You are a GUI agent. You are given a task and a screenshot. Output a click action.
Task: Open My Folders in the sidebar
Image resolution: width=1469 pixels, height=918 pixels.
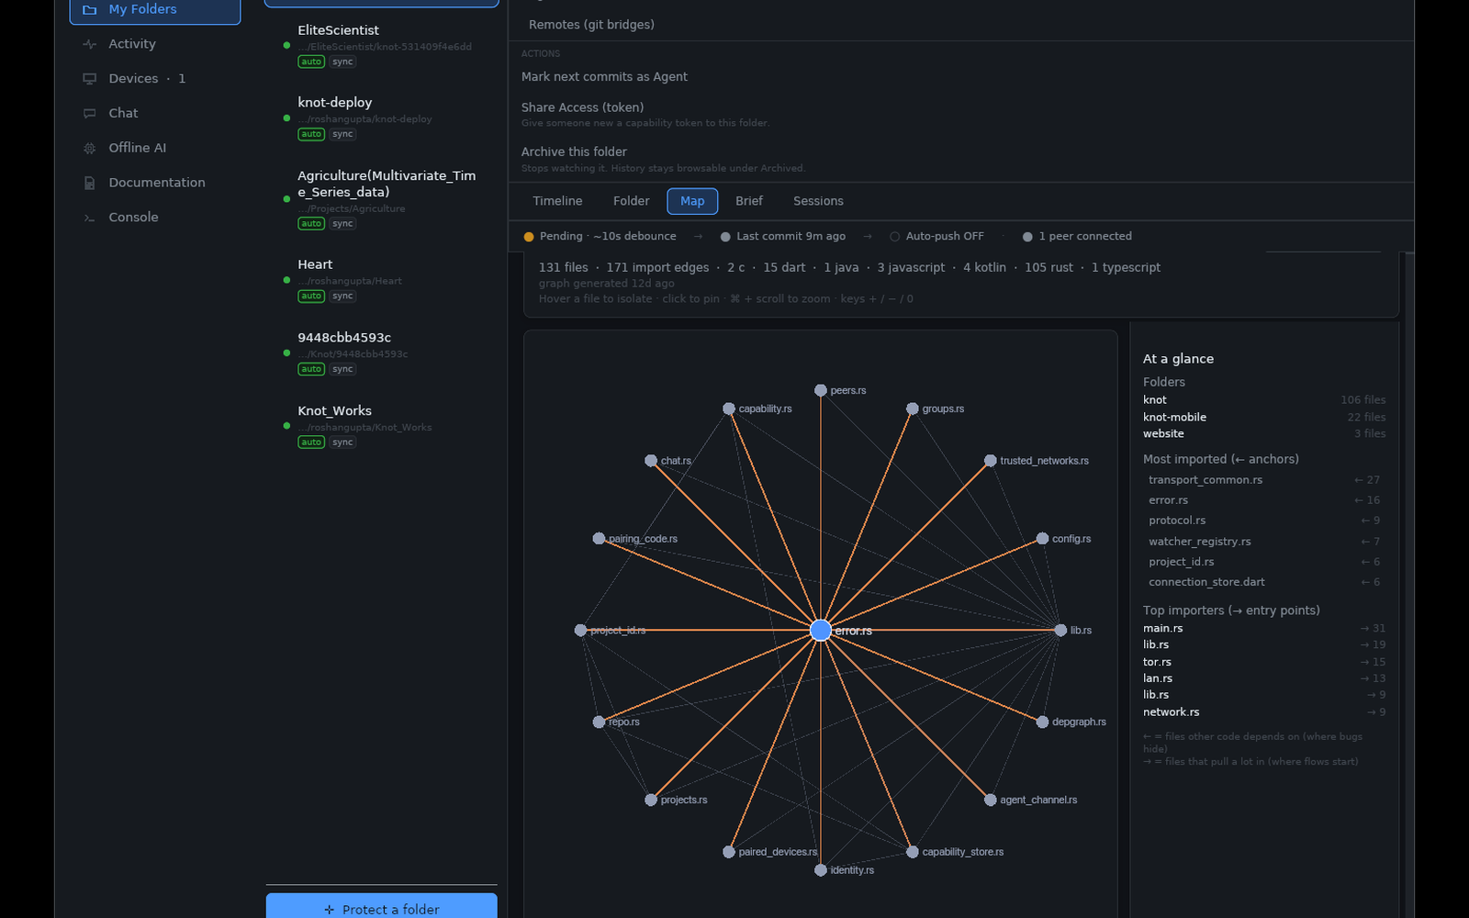[155, 9]
